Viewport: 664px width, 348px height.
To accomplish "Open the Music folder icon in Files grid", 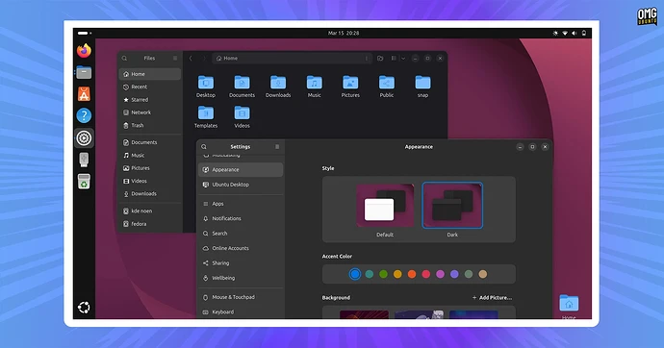I will 315,87.
